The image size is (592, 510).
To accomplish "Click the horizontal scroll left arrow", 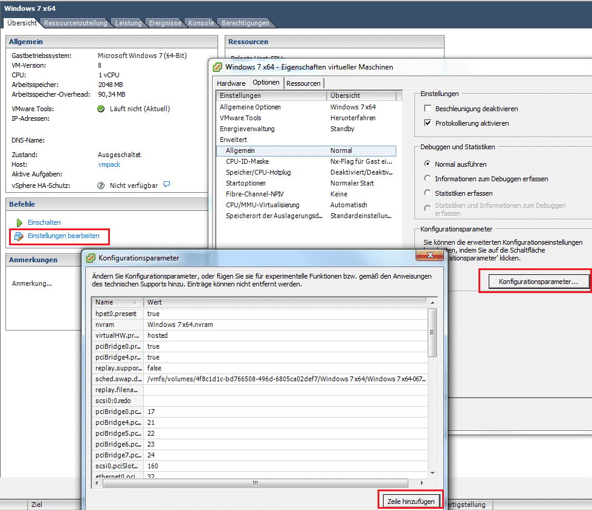I will click(97, 483).
